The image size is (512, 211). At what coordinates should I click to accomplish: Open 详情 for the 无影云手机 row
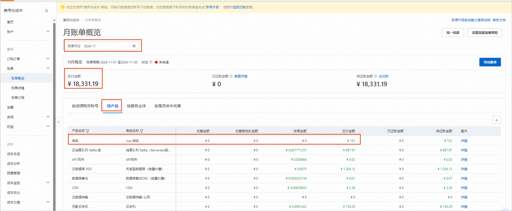[464, 207]
